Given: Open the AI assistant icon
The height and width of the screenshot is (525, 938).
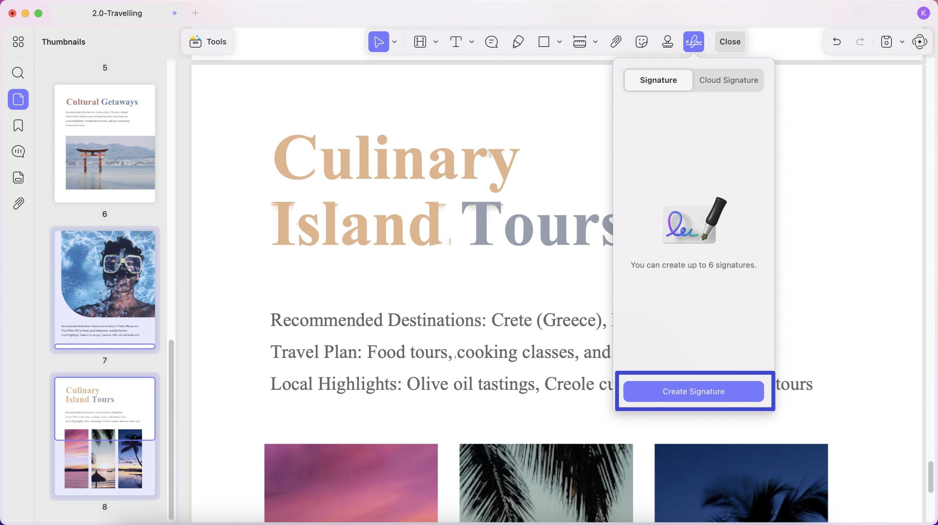Looking at the screenshot, I should [x=920, y=42].
